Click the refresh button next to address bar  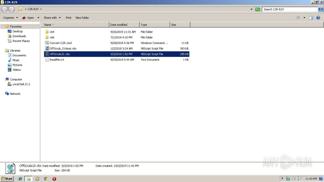tap(258, 9)
